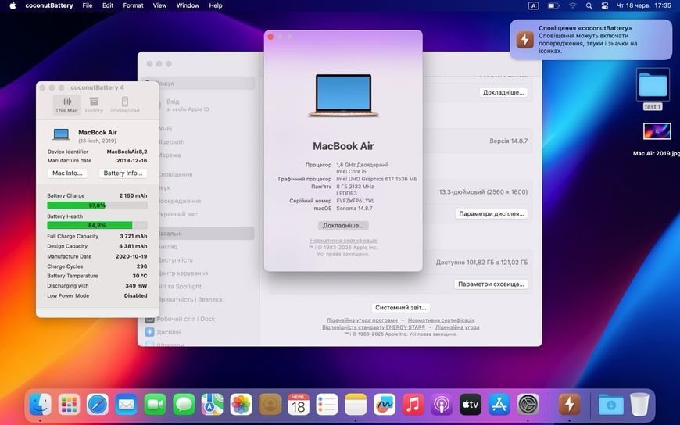Switch to iPhone/iPad tab in coconutBattery

click(125, 105)
